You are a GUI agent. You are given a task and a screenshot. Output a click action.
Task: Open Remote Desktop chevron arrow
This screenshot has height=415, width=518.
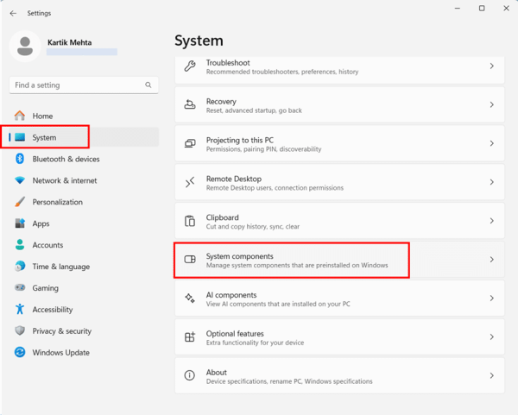coord(492,182)
